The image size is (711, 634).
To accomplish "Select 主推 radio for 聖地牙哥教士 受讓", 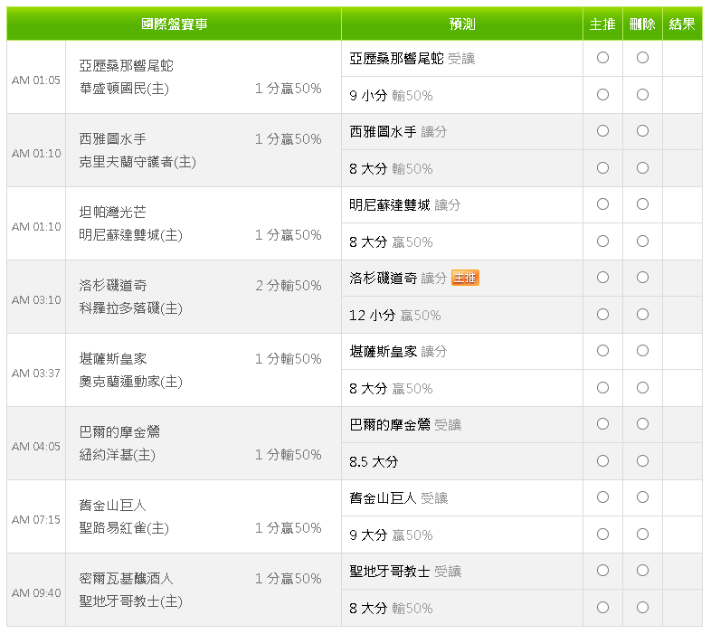I will [x=602, y=571].
